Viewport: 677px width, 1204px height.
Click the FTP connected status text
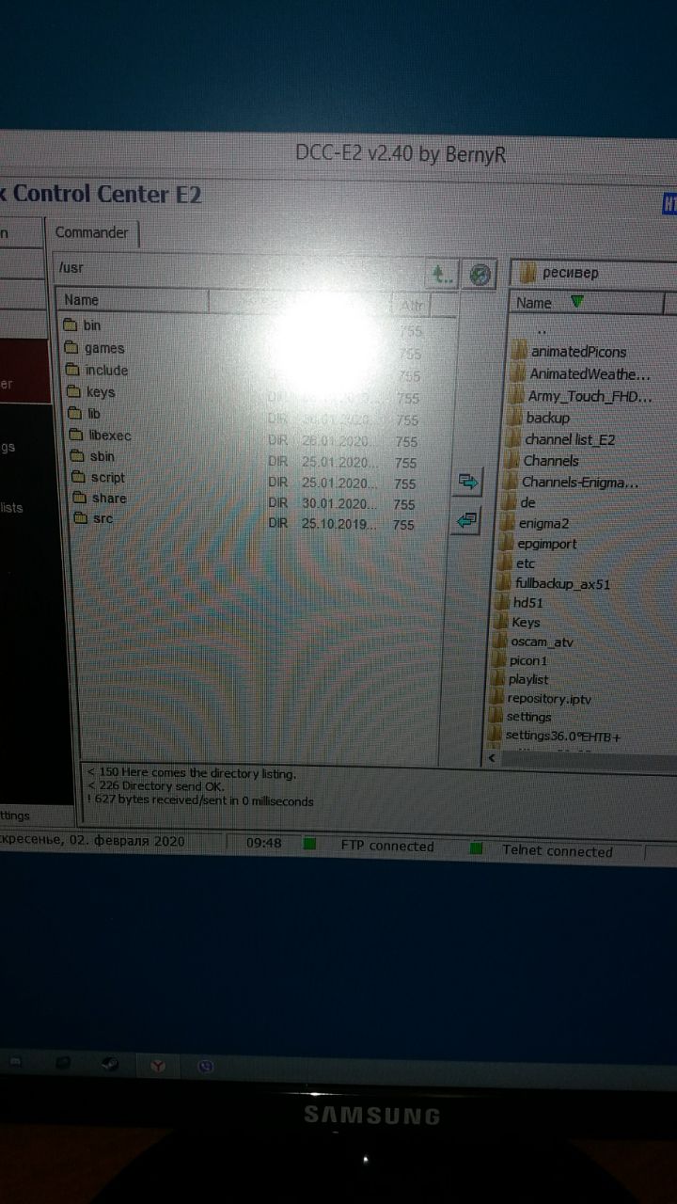(387, 846)
